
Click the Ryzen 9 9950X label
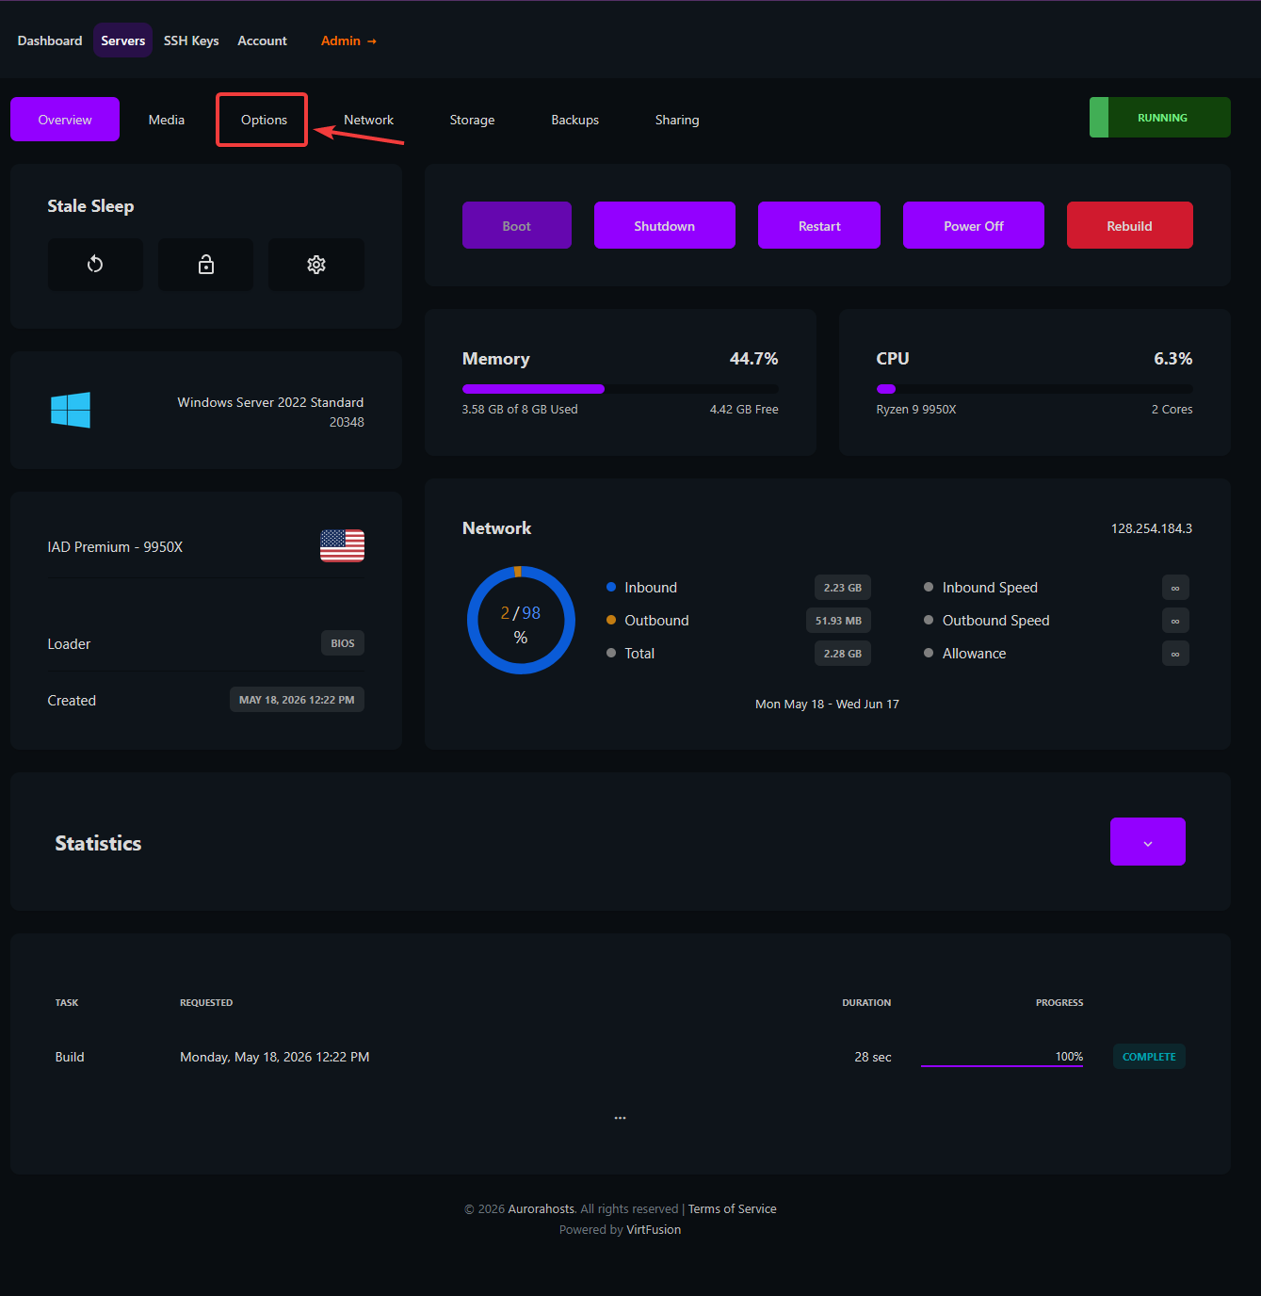tap(916, 410)
